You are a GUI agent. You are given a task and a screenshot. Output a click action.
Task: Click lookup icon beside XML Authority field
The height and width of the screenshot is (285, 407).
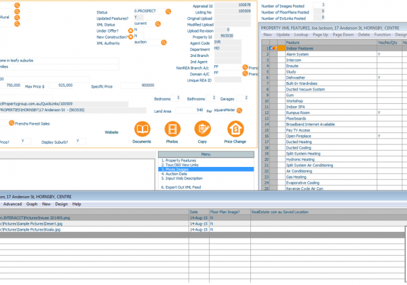(x=163, y=42)
